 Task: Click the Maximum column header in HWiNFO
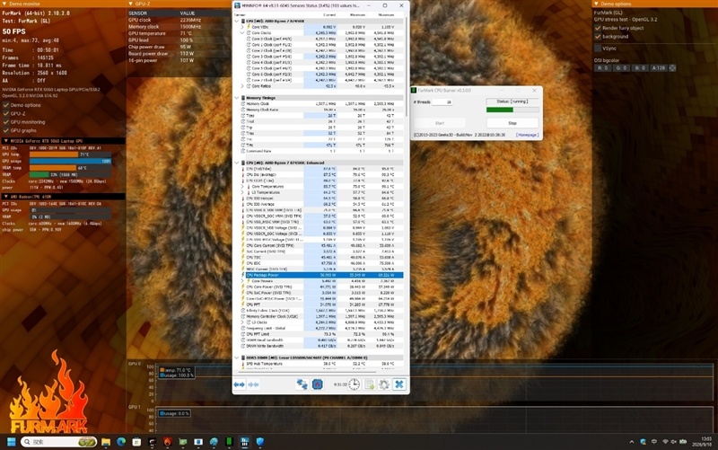click(x=386, y=14)
